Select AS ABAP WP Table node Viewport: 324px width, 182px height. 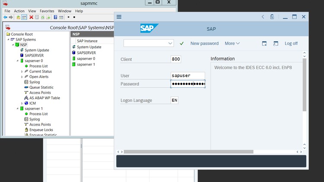pos(44,98)
